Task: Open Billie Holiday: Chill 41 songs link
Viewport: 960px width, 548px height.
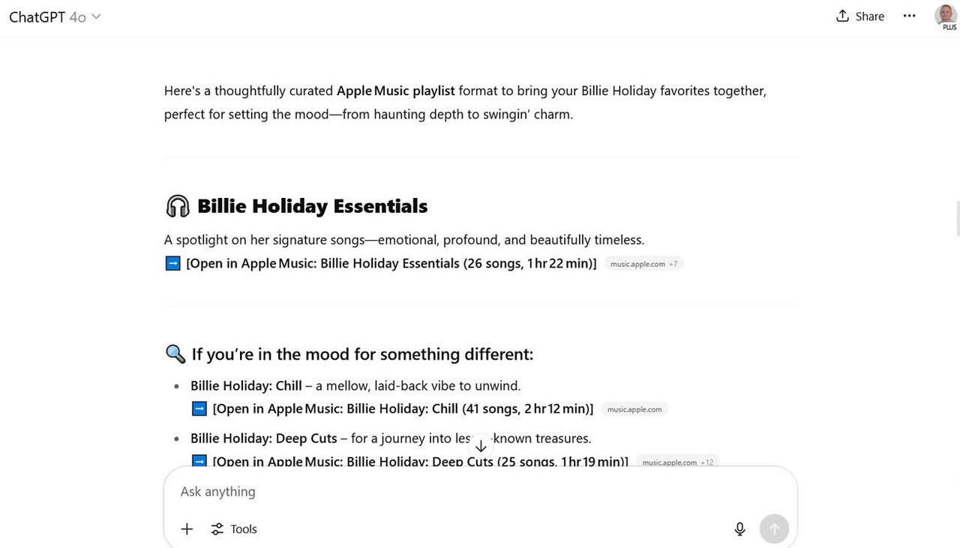Action: click(x=403, y=409)
